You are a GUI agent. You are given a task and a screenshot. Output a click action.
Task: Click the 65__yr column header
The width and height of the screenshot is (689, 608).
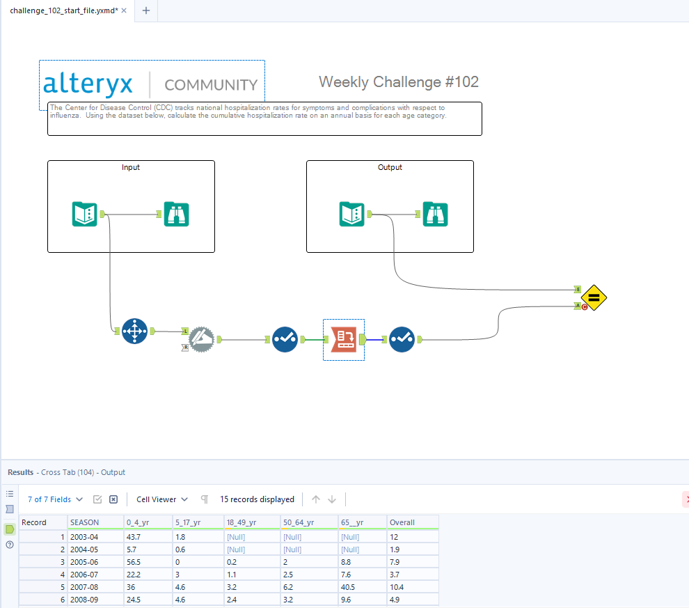tap(363, 522)
